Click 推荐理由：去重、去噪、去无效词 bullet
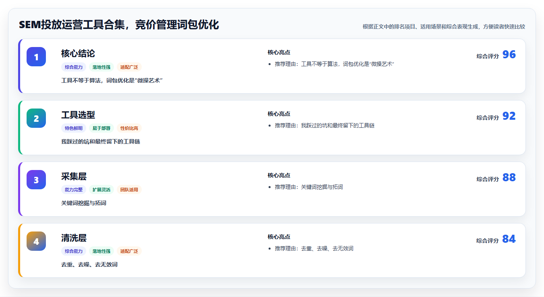Image resolution: width=544 pixels, height=297 pixels. pyautogui.click(x=314, y=249)
